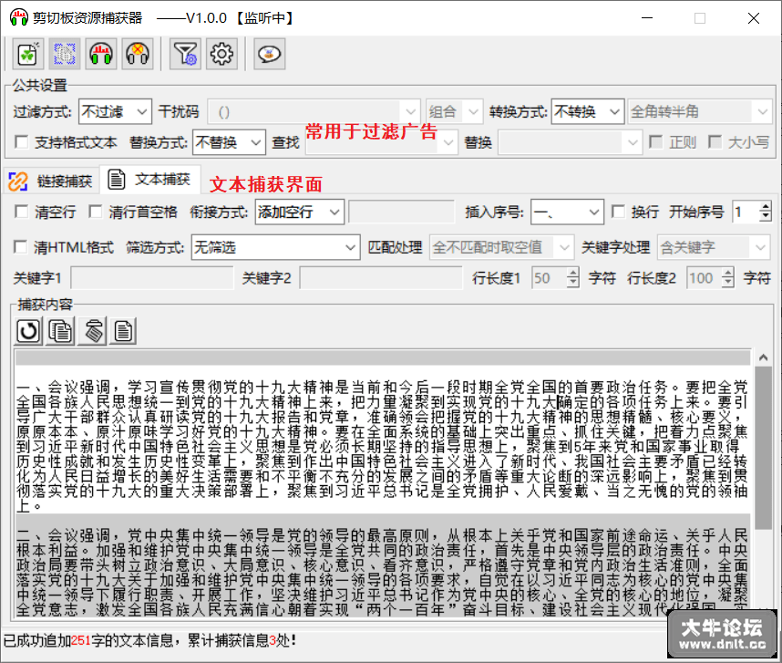The image size is (782, 663).
Task: Open the 干扰码 combo box
Action: tap(313, 112)
